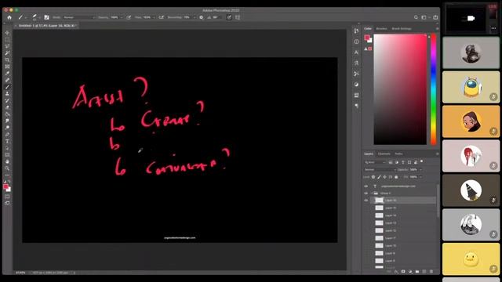
Task: Click the trash icon in Layers panel
Action: (x=431, y=272)
